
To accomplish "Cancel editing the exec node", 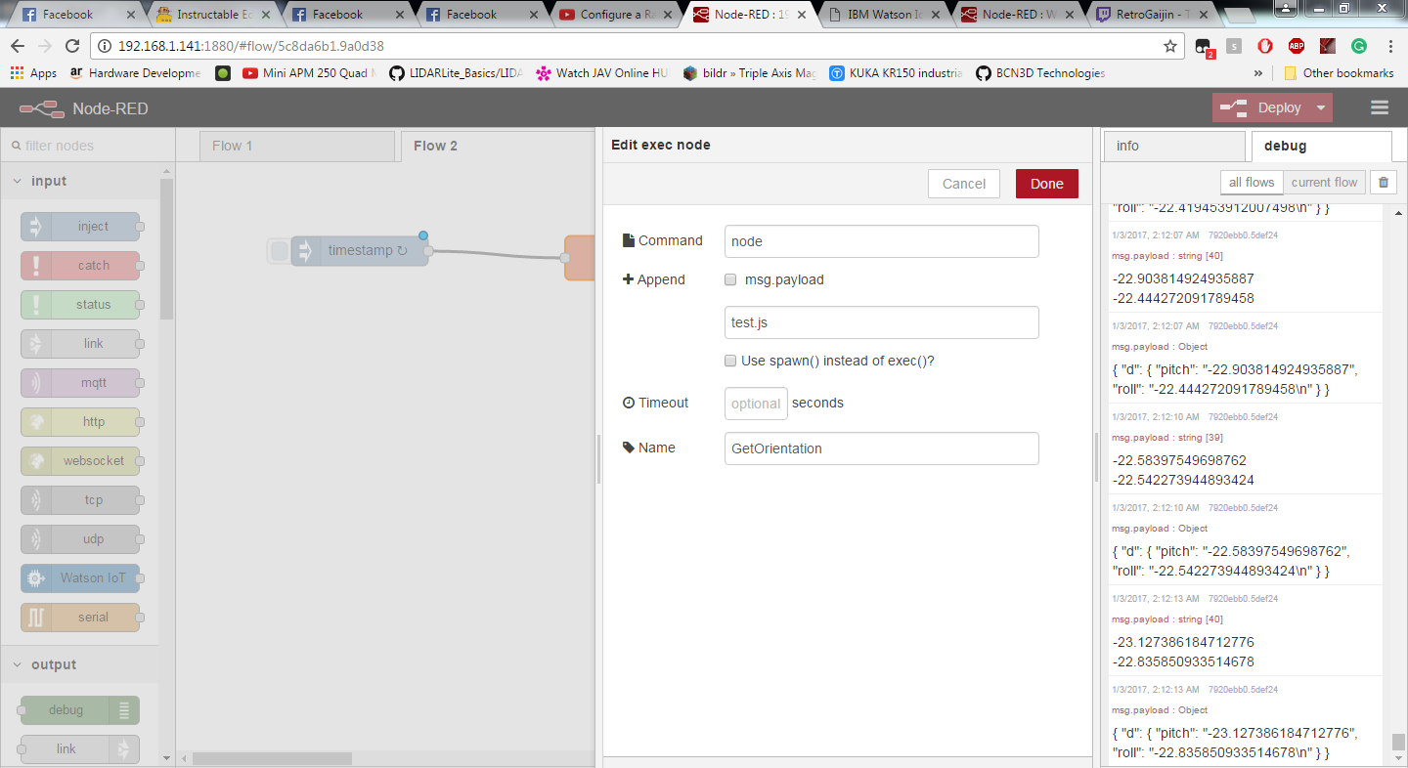I will (x=964, y=184).
